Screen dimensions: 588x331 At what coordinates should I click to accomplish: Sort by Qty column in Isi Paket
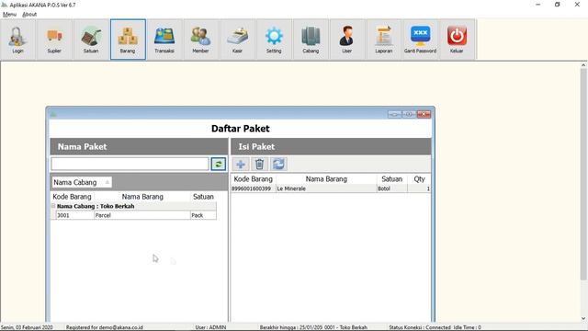pyautogui.click(x=419, y=179)
